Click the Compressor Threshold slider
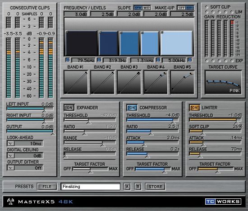The width and height of the screenshot is (248, 211). click(152, 120)
